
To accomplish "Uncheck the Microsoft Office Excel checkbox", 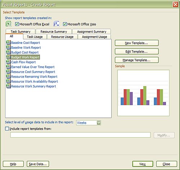I will click(x=17, y=24).
